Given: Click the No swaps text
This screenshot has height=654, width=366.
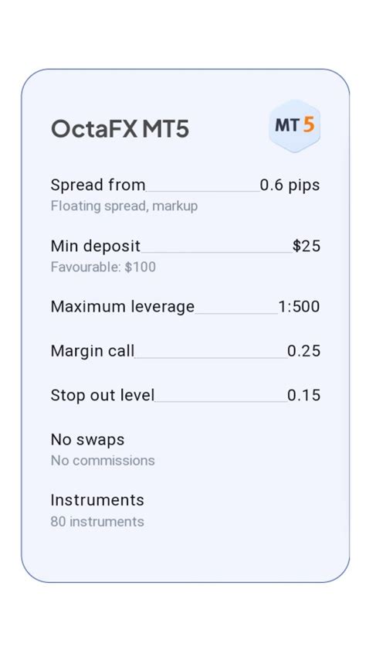Looking at the screenshot, I should pyautogui.click(x=87, y=440).
